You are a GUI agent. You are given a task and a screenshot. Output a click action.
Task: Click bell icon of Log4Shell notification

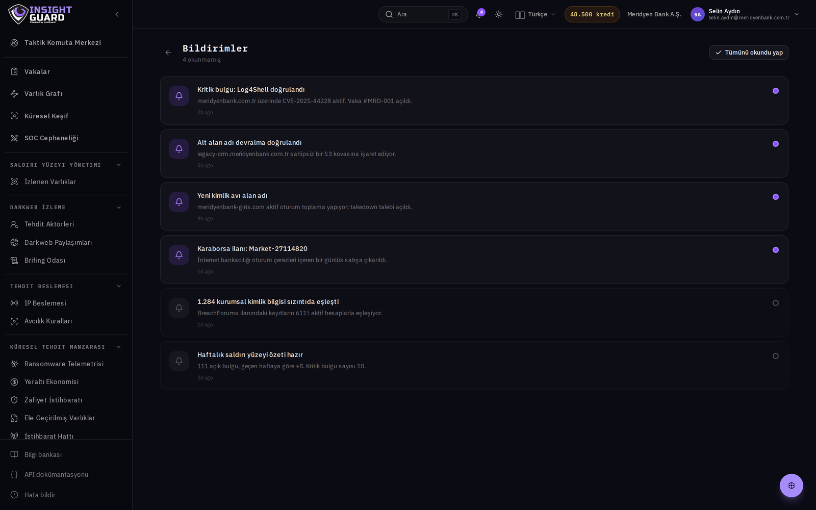pos(179,96)
